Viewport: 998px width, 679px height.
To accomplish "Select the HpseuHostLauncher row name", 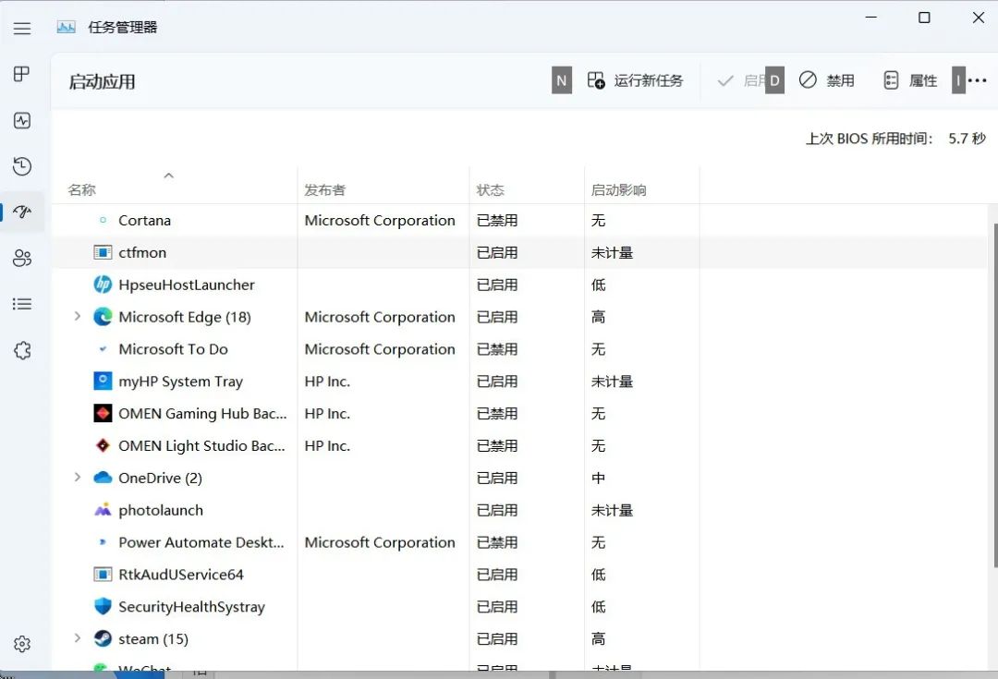I will click(187, 285).
